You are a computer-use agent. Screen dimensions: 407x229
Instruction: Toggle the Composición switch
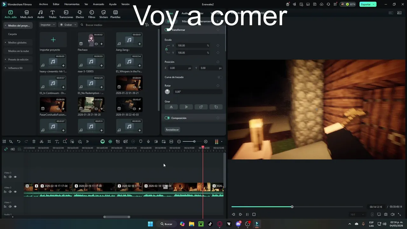[167, 118]
